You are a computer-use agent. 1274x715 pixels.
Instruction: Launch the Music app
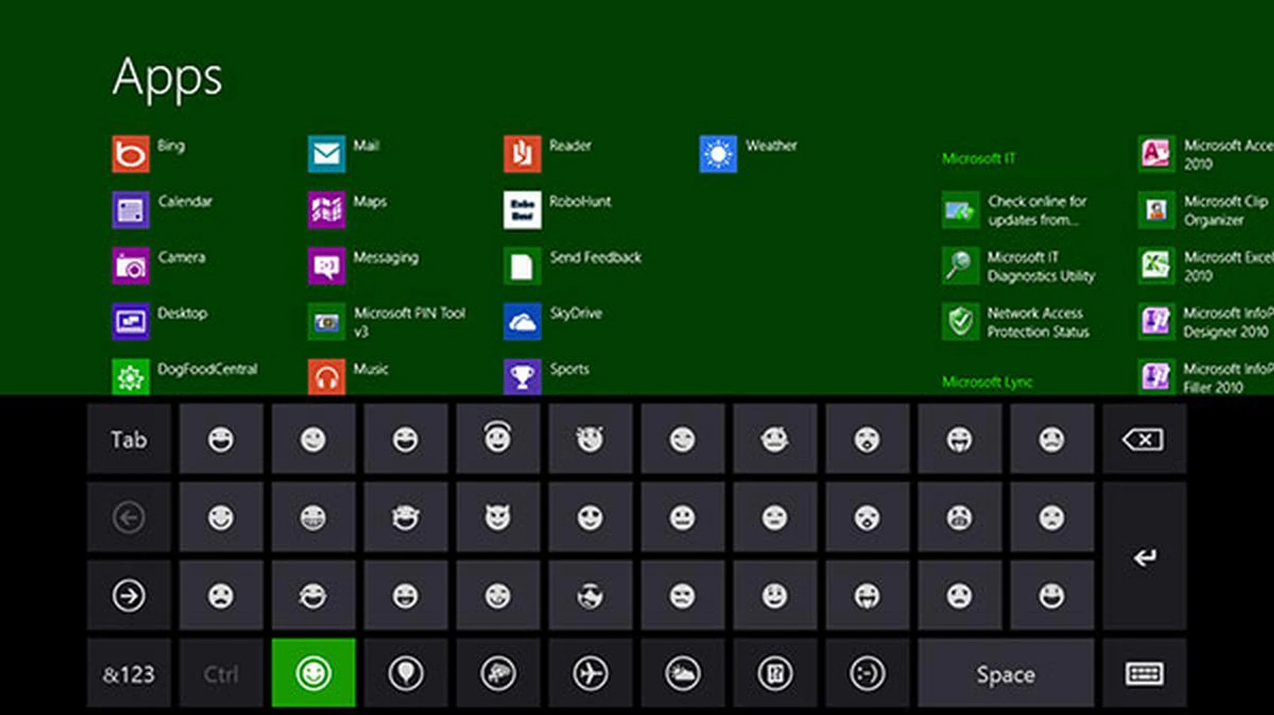coord(326,377)
